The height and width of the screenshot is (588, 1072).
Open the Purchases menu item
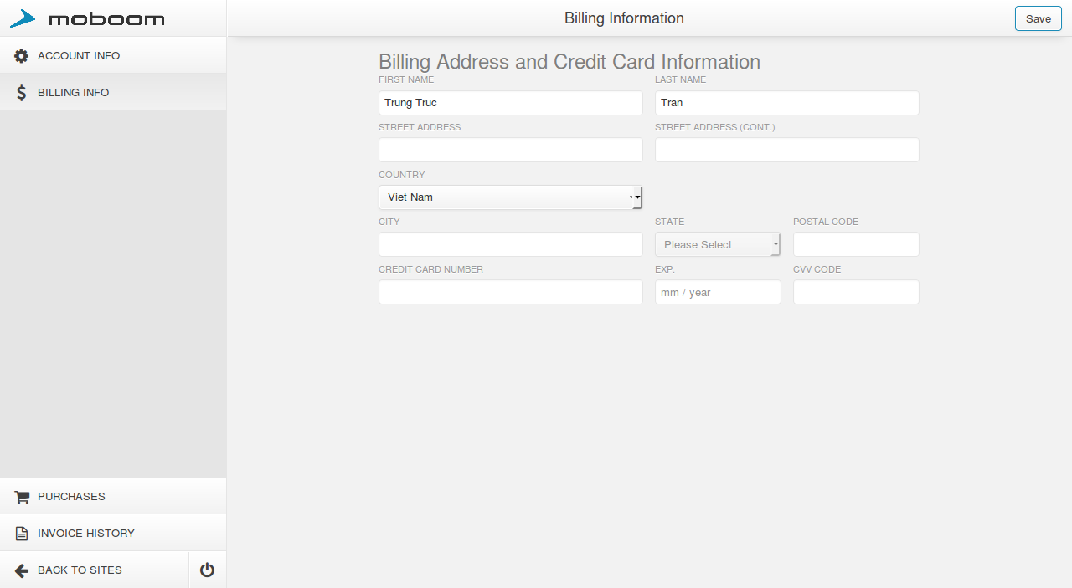point(71,497)
